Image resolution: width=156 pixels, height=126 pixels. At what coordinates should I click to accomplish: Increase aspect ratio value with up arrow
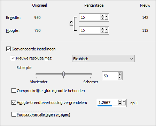point(120,101)
